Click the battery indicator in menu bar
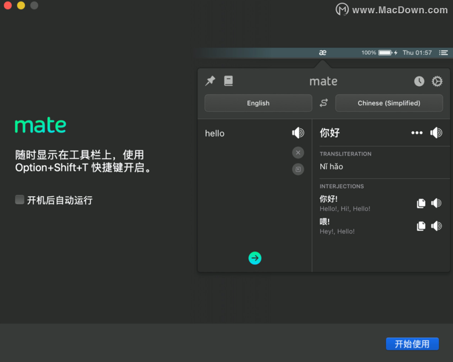453x362 pixels. click(x=386, y=53)
